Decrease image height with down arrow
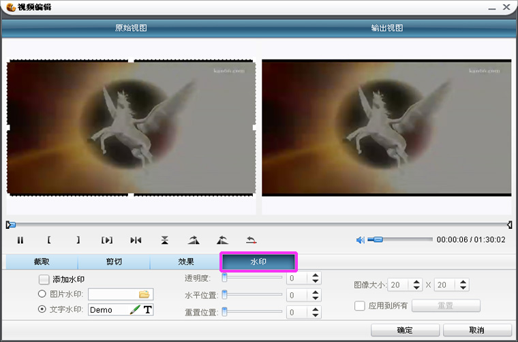Viewport: 518px width, 342px height. coord(463,287)
